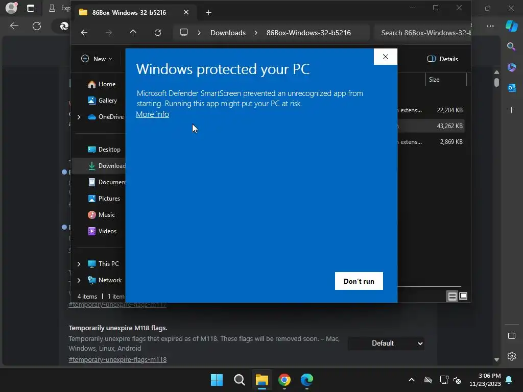Viewport: 523px width, 392px height.
Task: Open File Explorer from the taskbar
Action: point(262,380)
